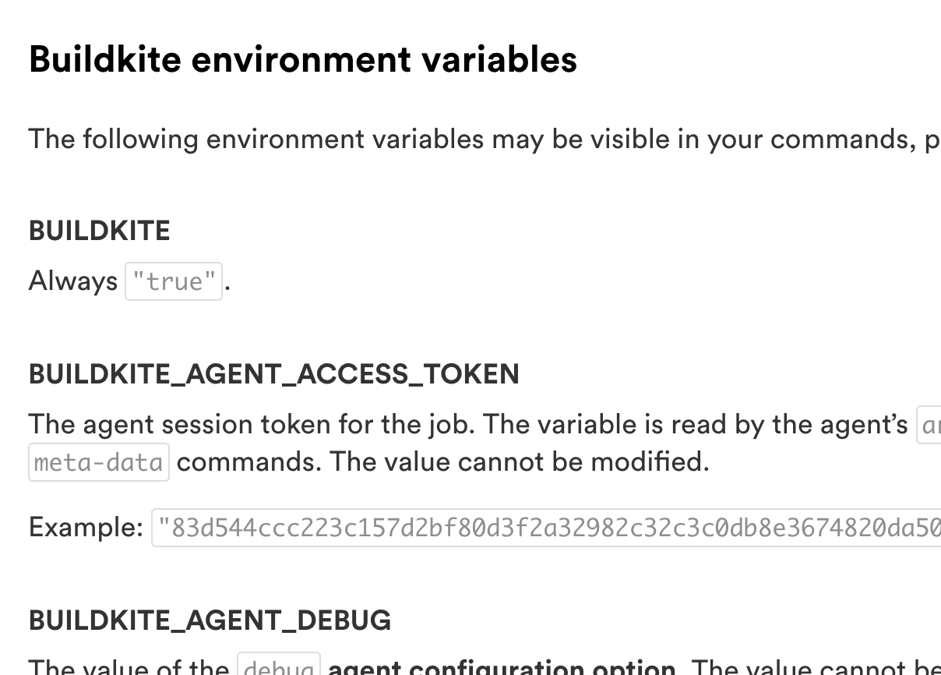Viewport: 941px width, 675px height.
Task: Click the intro sentence starting "The following environment"
Action: pos(256,139)
